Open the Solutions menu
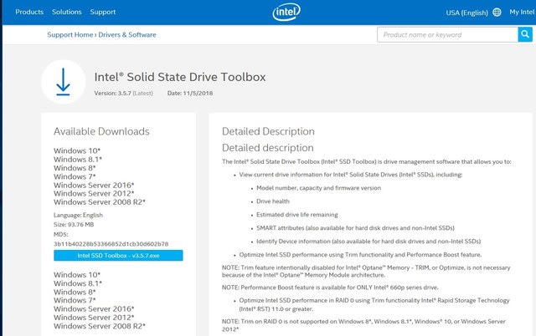The image size is (536, 336). point(67,12)
